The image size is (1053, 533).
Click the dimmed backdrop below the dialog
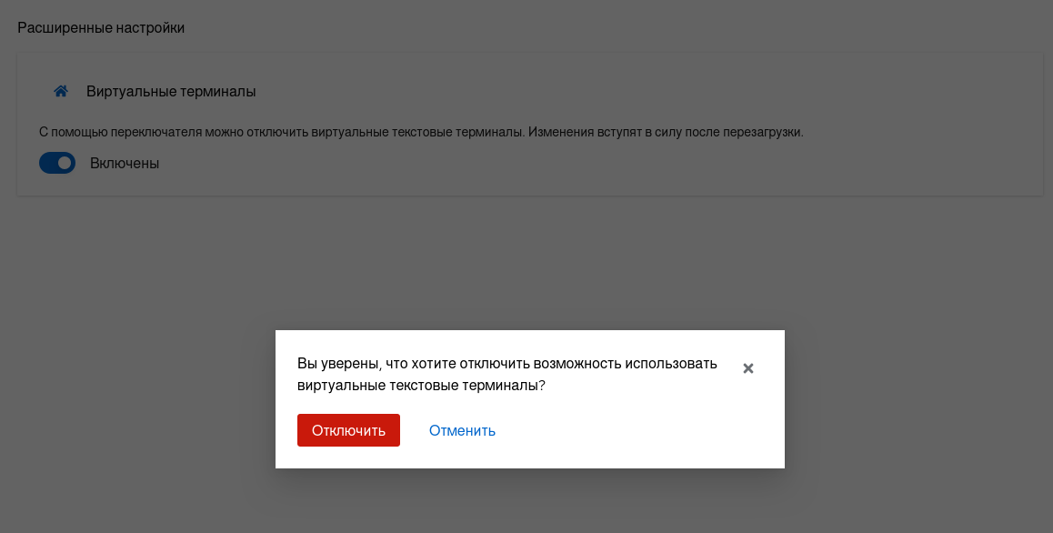click(x=527, y=502)
